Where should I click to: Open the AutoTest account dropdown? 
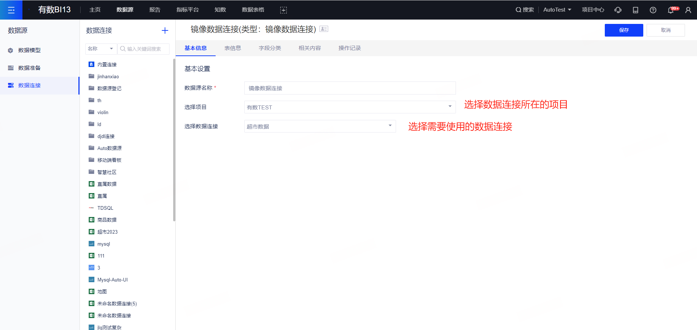[557, 10]
